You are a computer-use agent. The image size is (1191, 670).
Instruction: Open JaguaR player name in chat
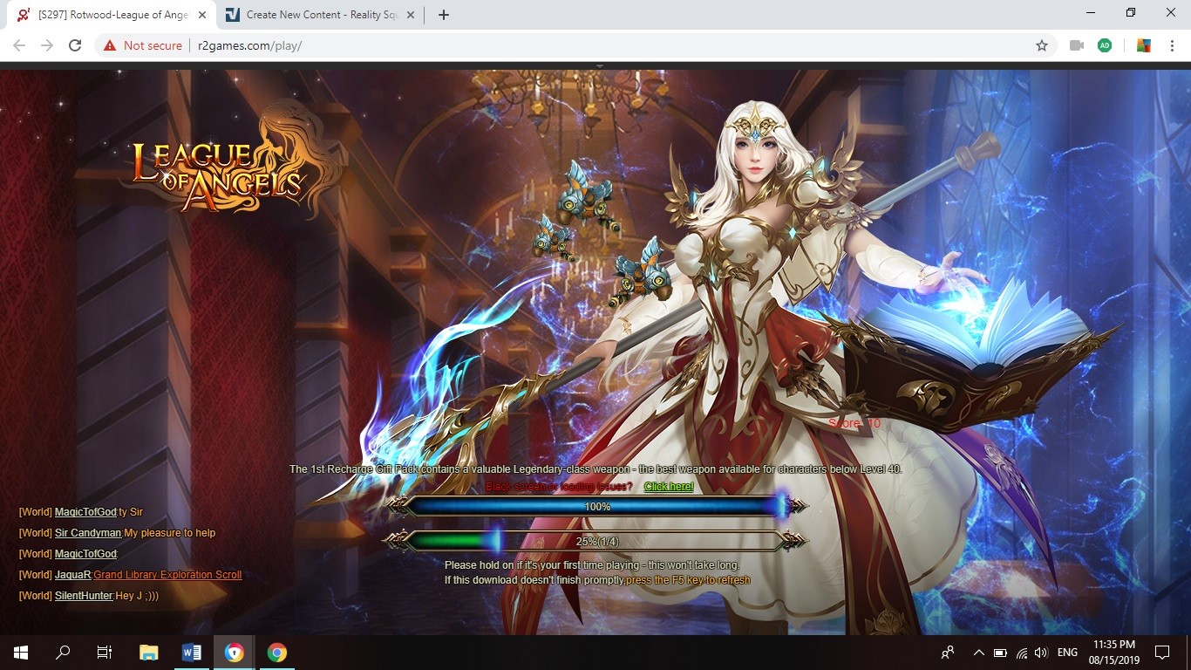click(73, 575)
